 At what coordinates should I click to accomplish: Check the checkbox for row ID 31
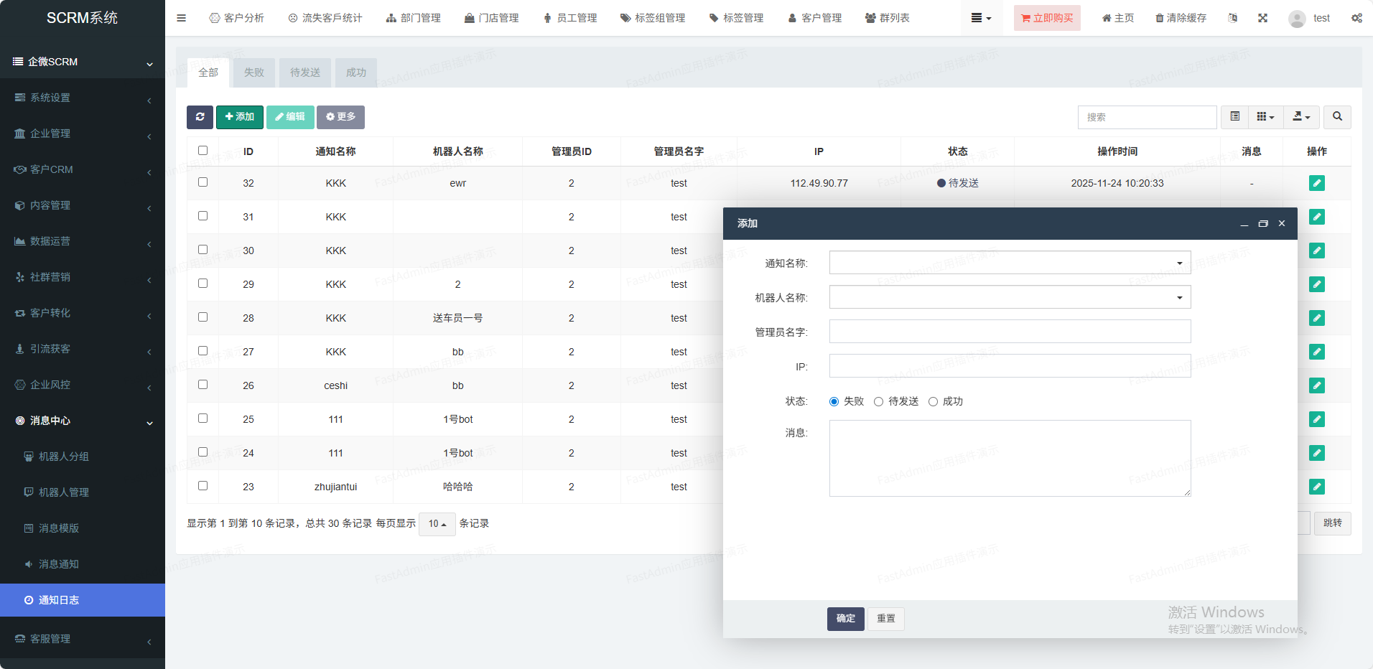click(203, 216)
